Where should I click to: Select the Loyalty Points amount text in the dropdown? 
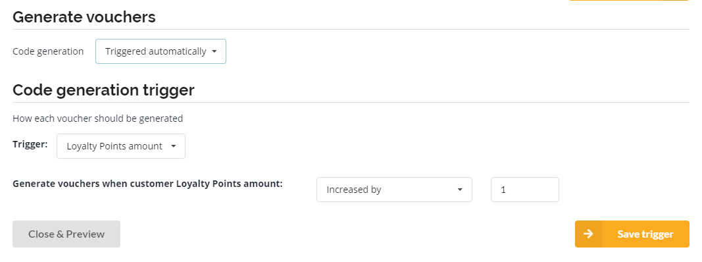coord(114,146)
